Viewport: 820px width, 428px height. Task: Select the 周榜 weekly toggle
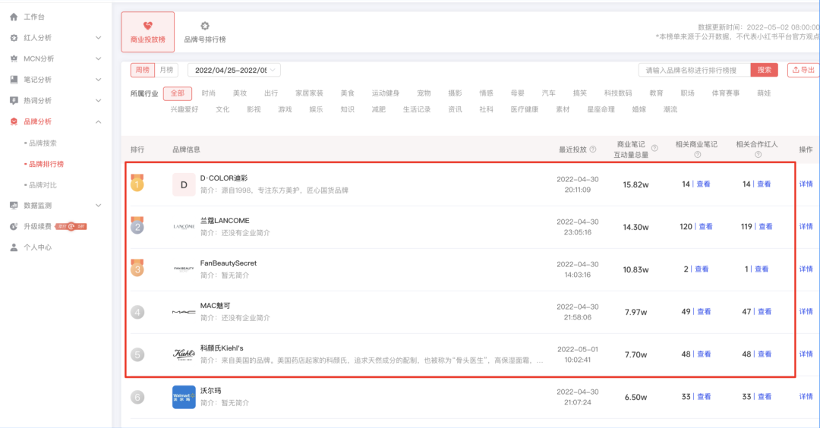click(142, 70)
